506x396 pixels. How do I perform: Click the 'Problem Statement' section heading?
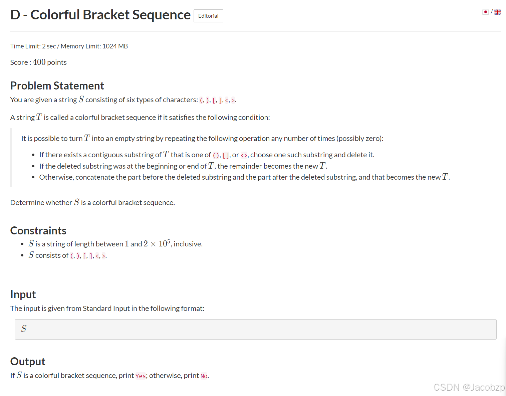[x=57, y=85]
